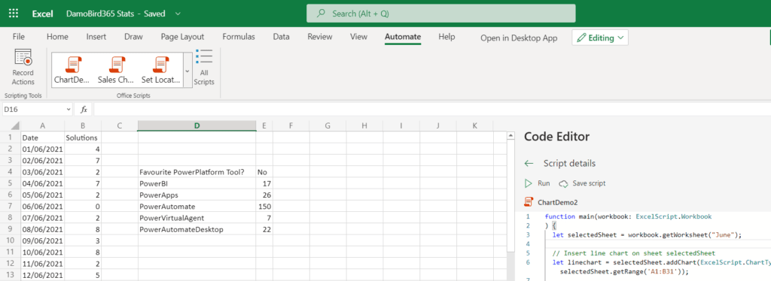Click the Select All corner triangle

click(x=15, y=125)
